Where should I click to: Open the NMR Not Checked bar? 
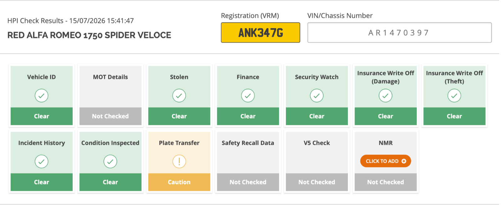click(385, 182)
